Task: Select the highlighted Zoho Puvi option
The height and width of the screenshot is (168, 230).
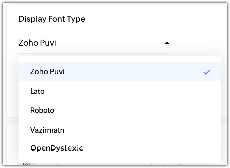Action: click(47, 72)
